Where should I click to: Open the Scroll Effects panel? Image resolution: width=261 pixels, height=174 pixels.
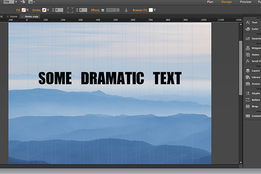coord(253,61)
